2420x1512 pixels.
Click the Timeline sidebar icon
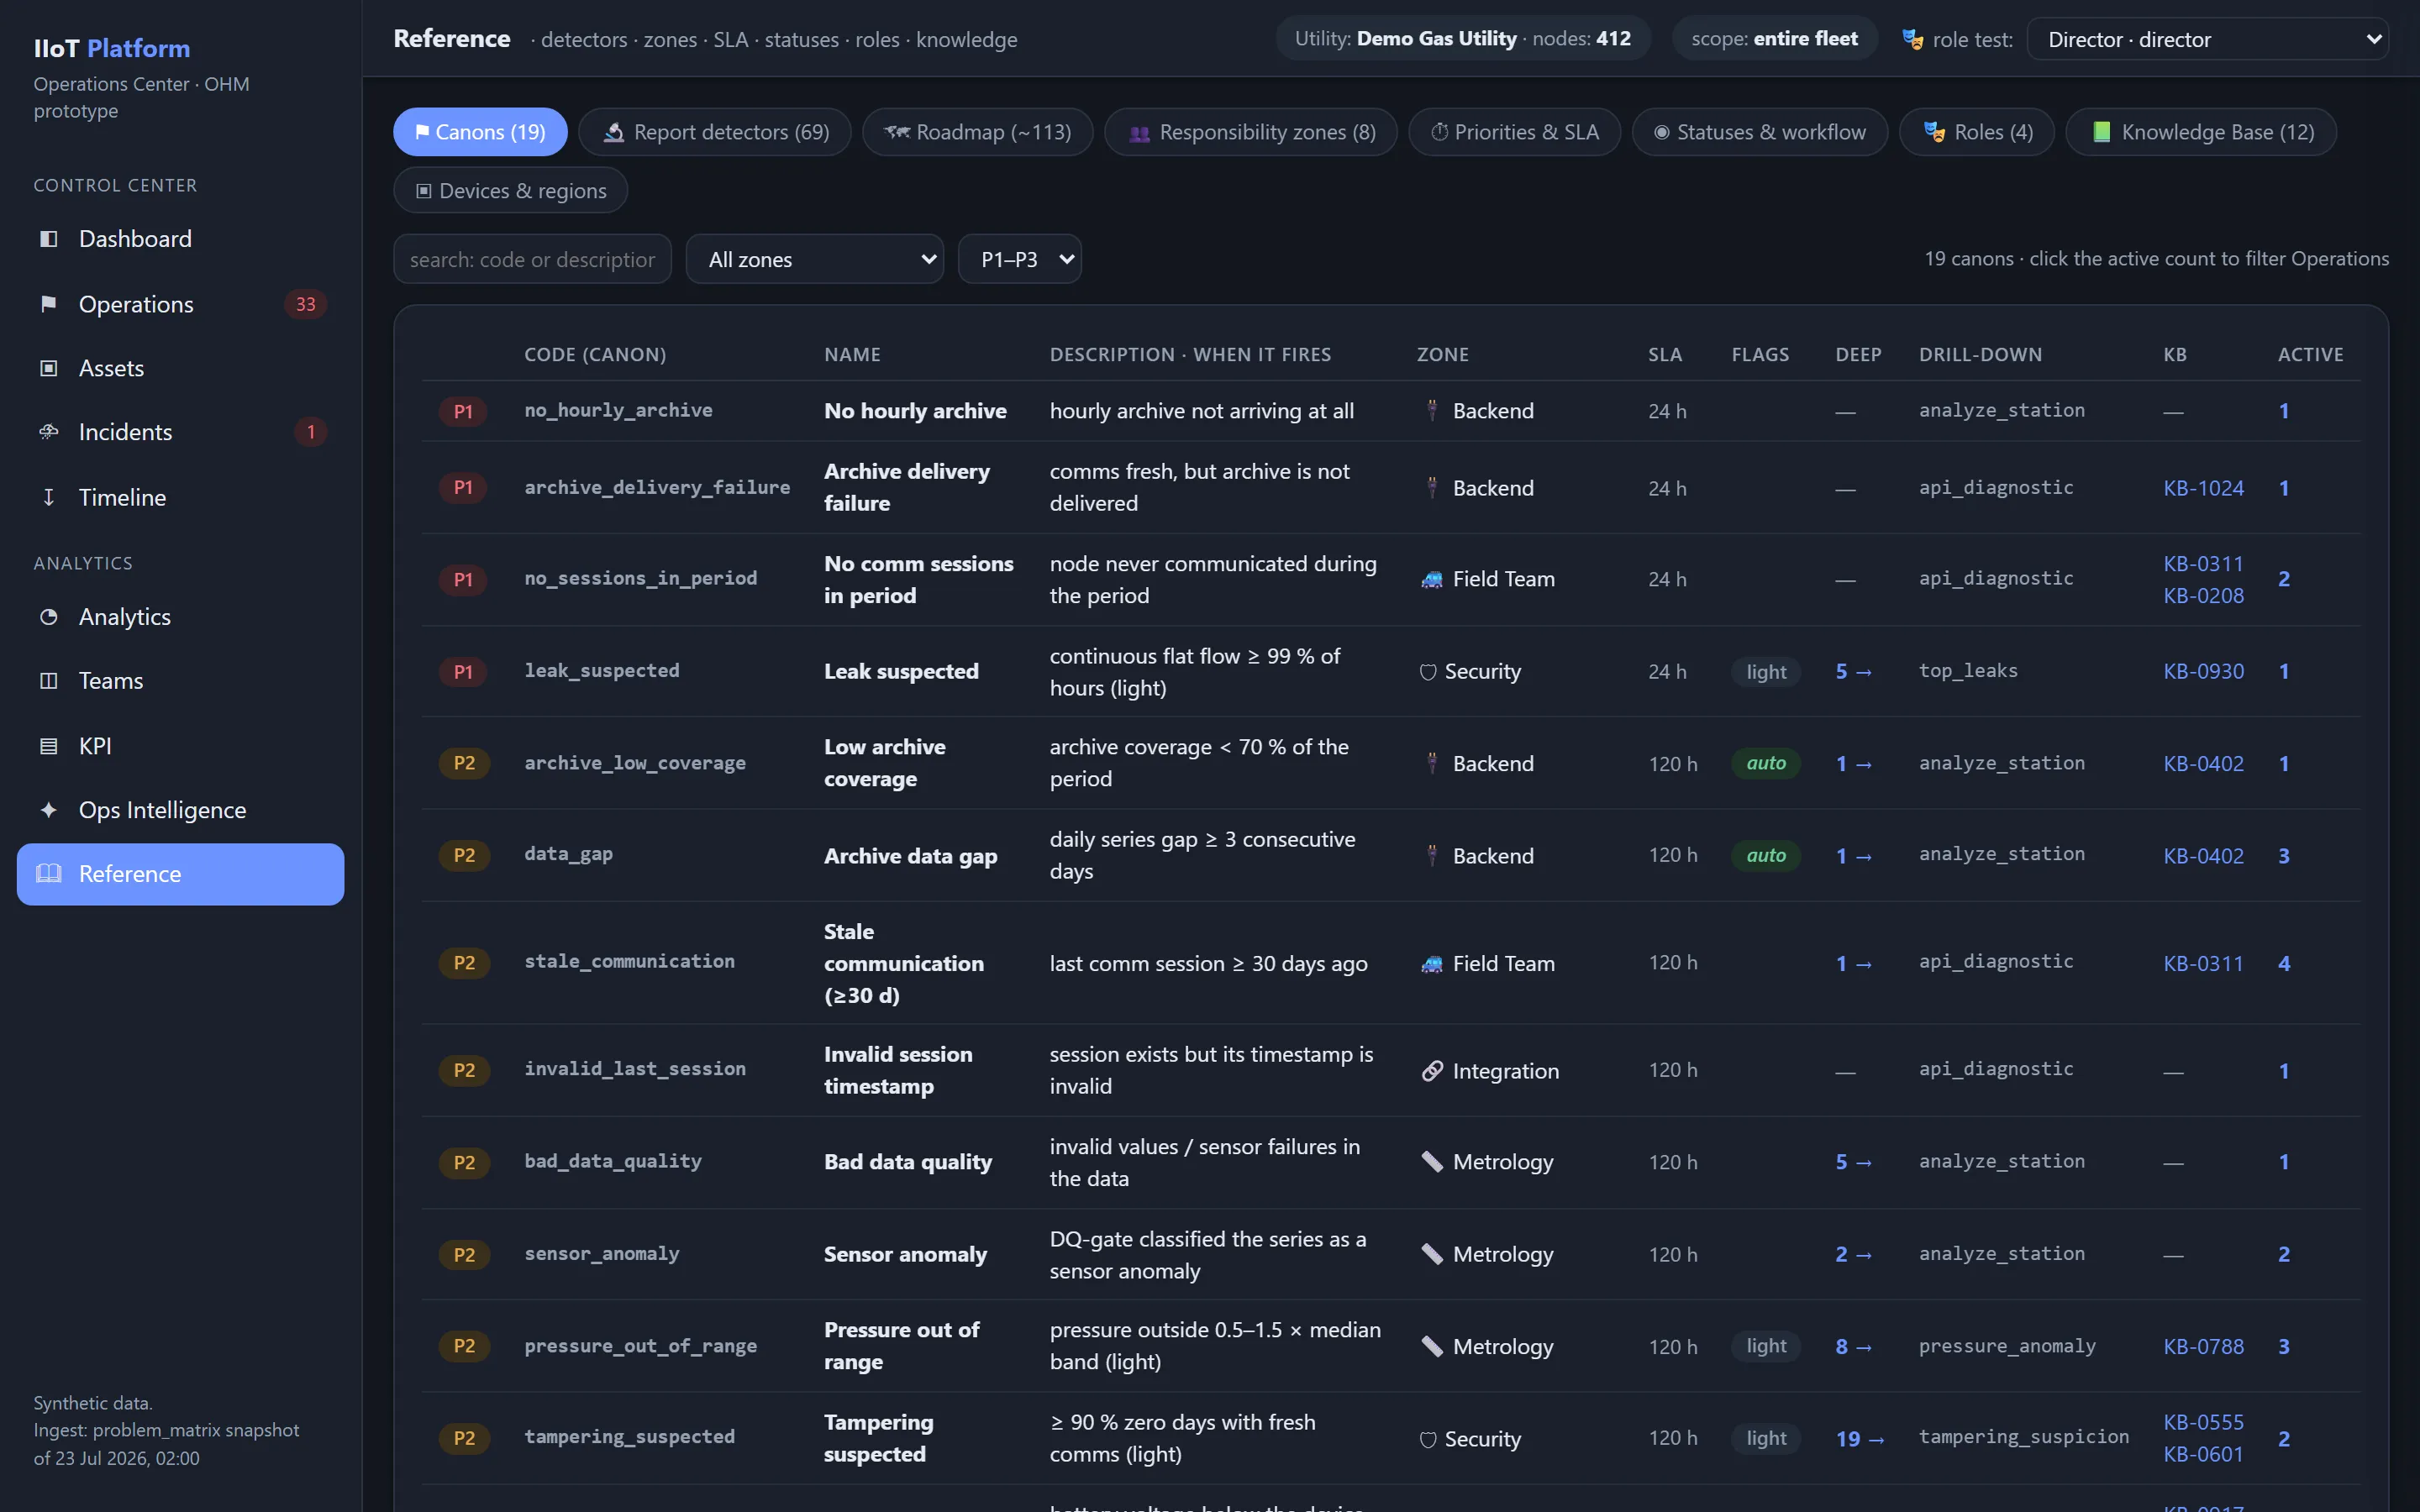48,497
